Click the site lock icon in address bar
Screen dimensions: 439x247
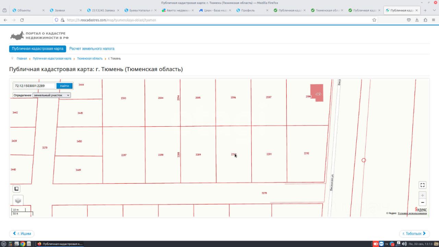(x=62, y=20)
